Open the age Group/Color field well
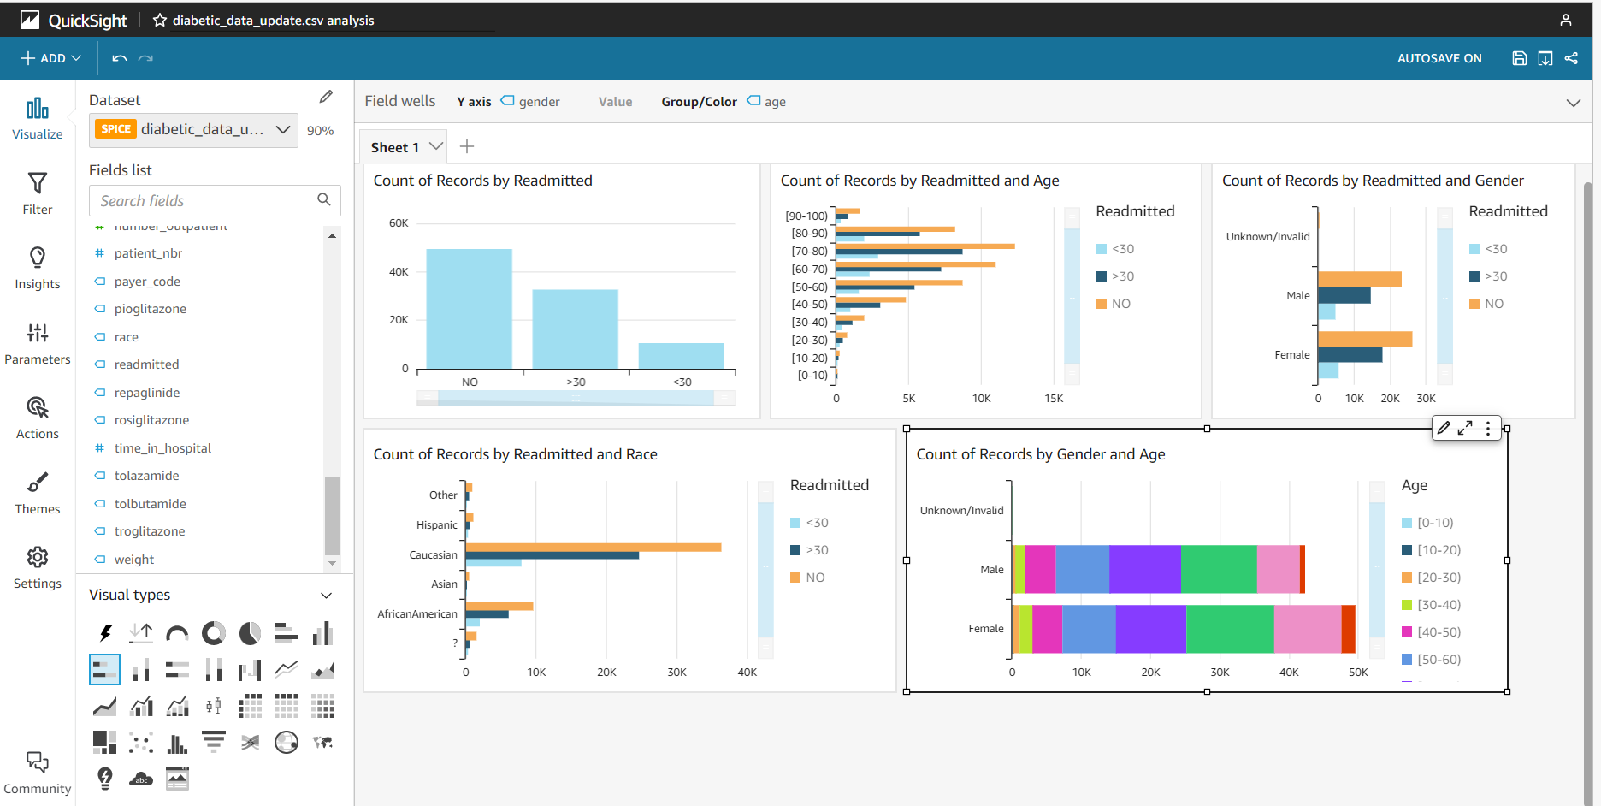Viewport: 1601px width, 806px height. pos(766,101)
